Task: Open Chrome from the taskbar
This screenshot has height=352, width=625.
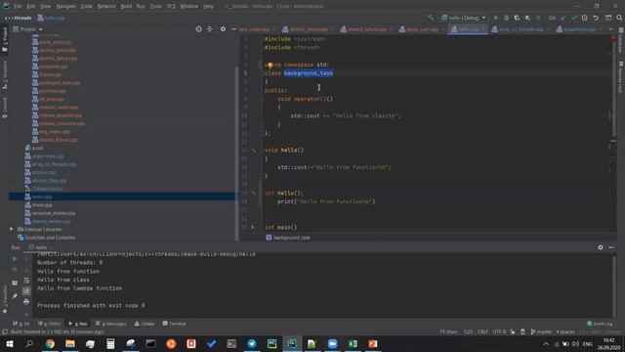Action: click(x=50, y=343)
